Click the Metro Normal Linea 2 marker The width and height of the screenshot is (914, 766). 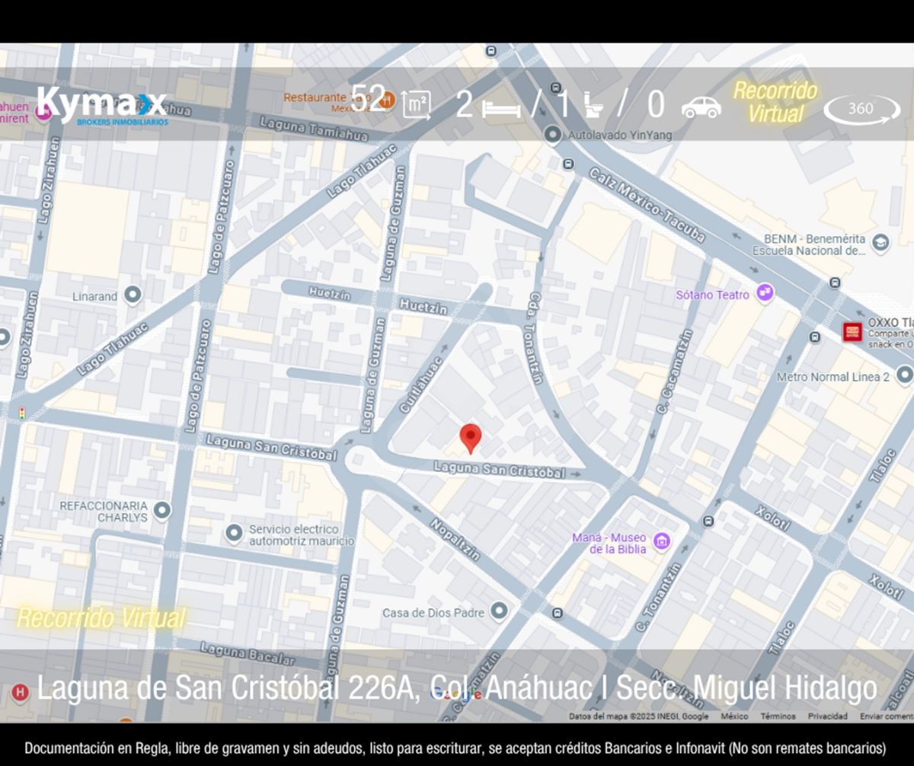tap(903, 375)
